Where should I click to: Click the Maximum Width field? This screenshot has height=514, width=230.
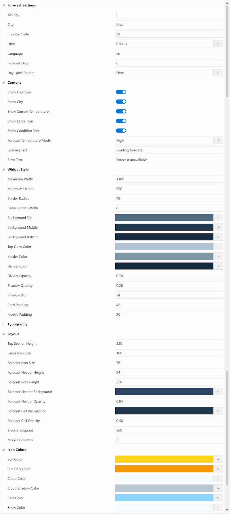[x=169, y=179]
